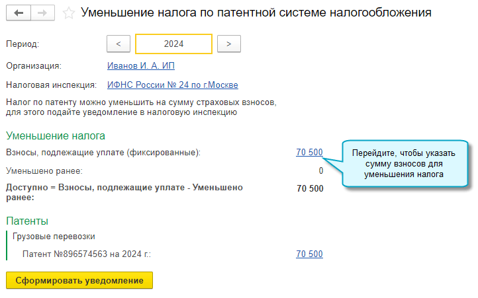Go to the previous period year
Screen dimensions: 478x298
tap(118, 44)
